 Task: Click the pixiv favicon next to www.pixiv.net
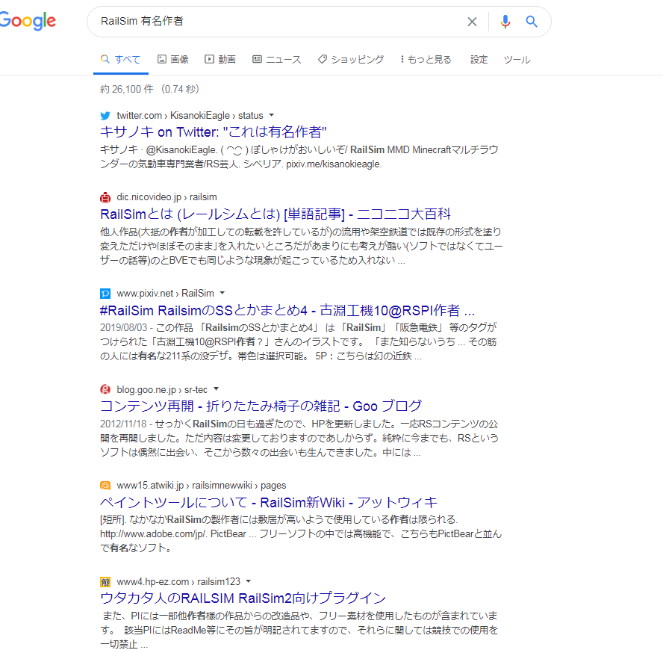[x=104, y=293]
